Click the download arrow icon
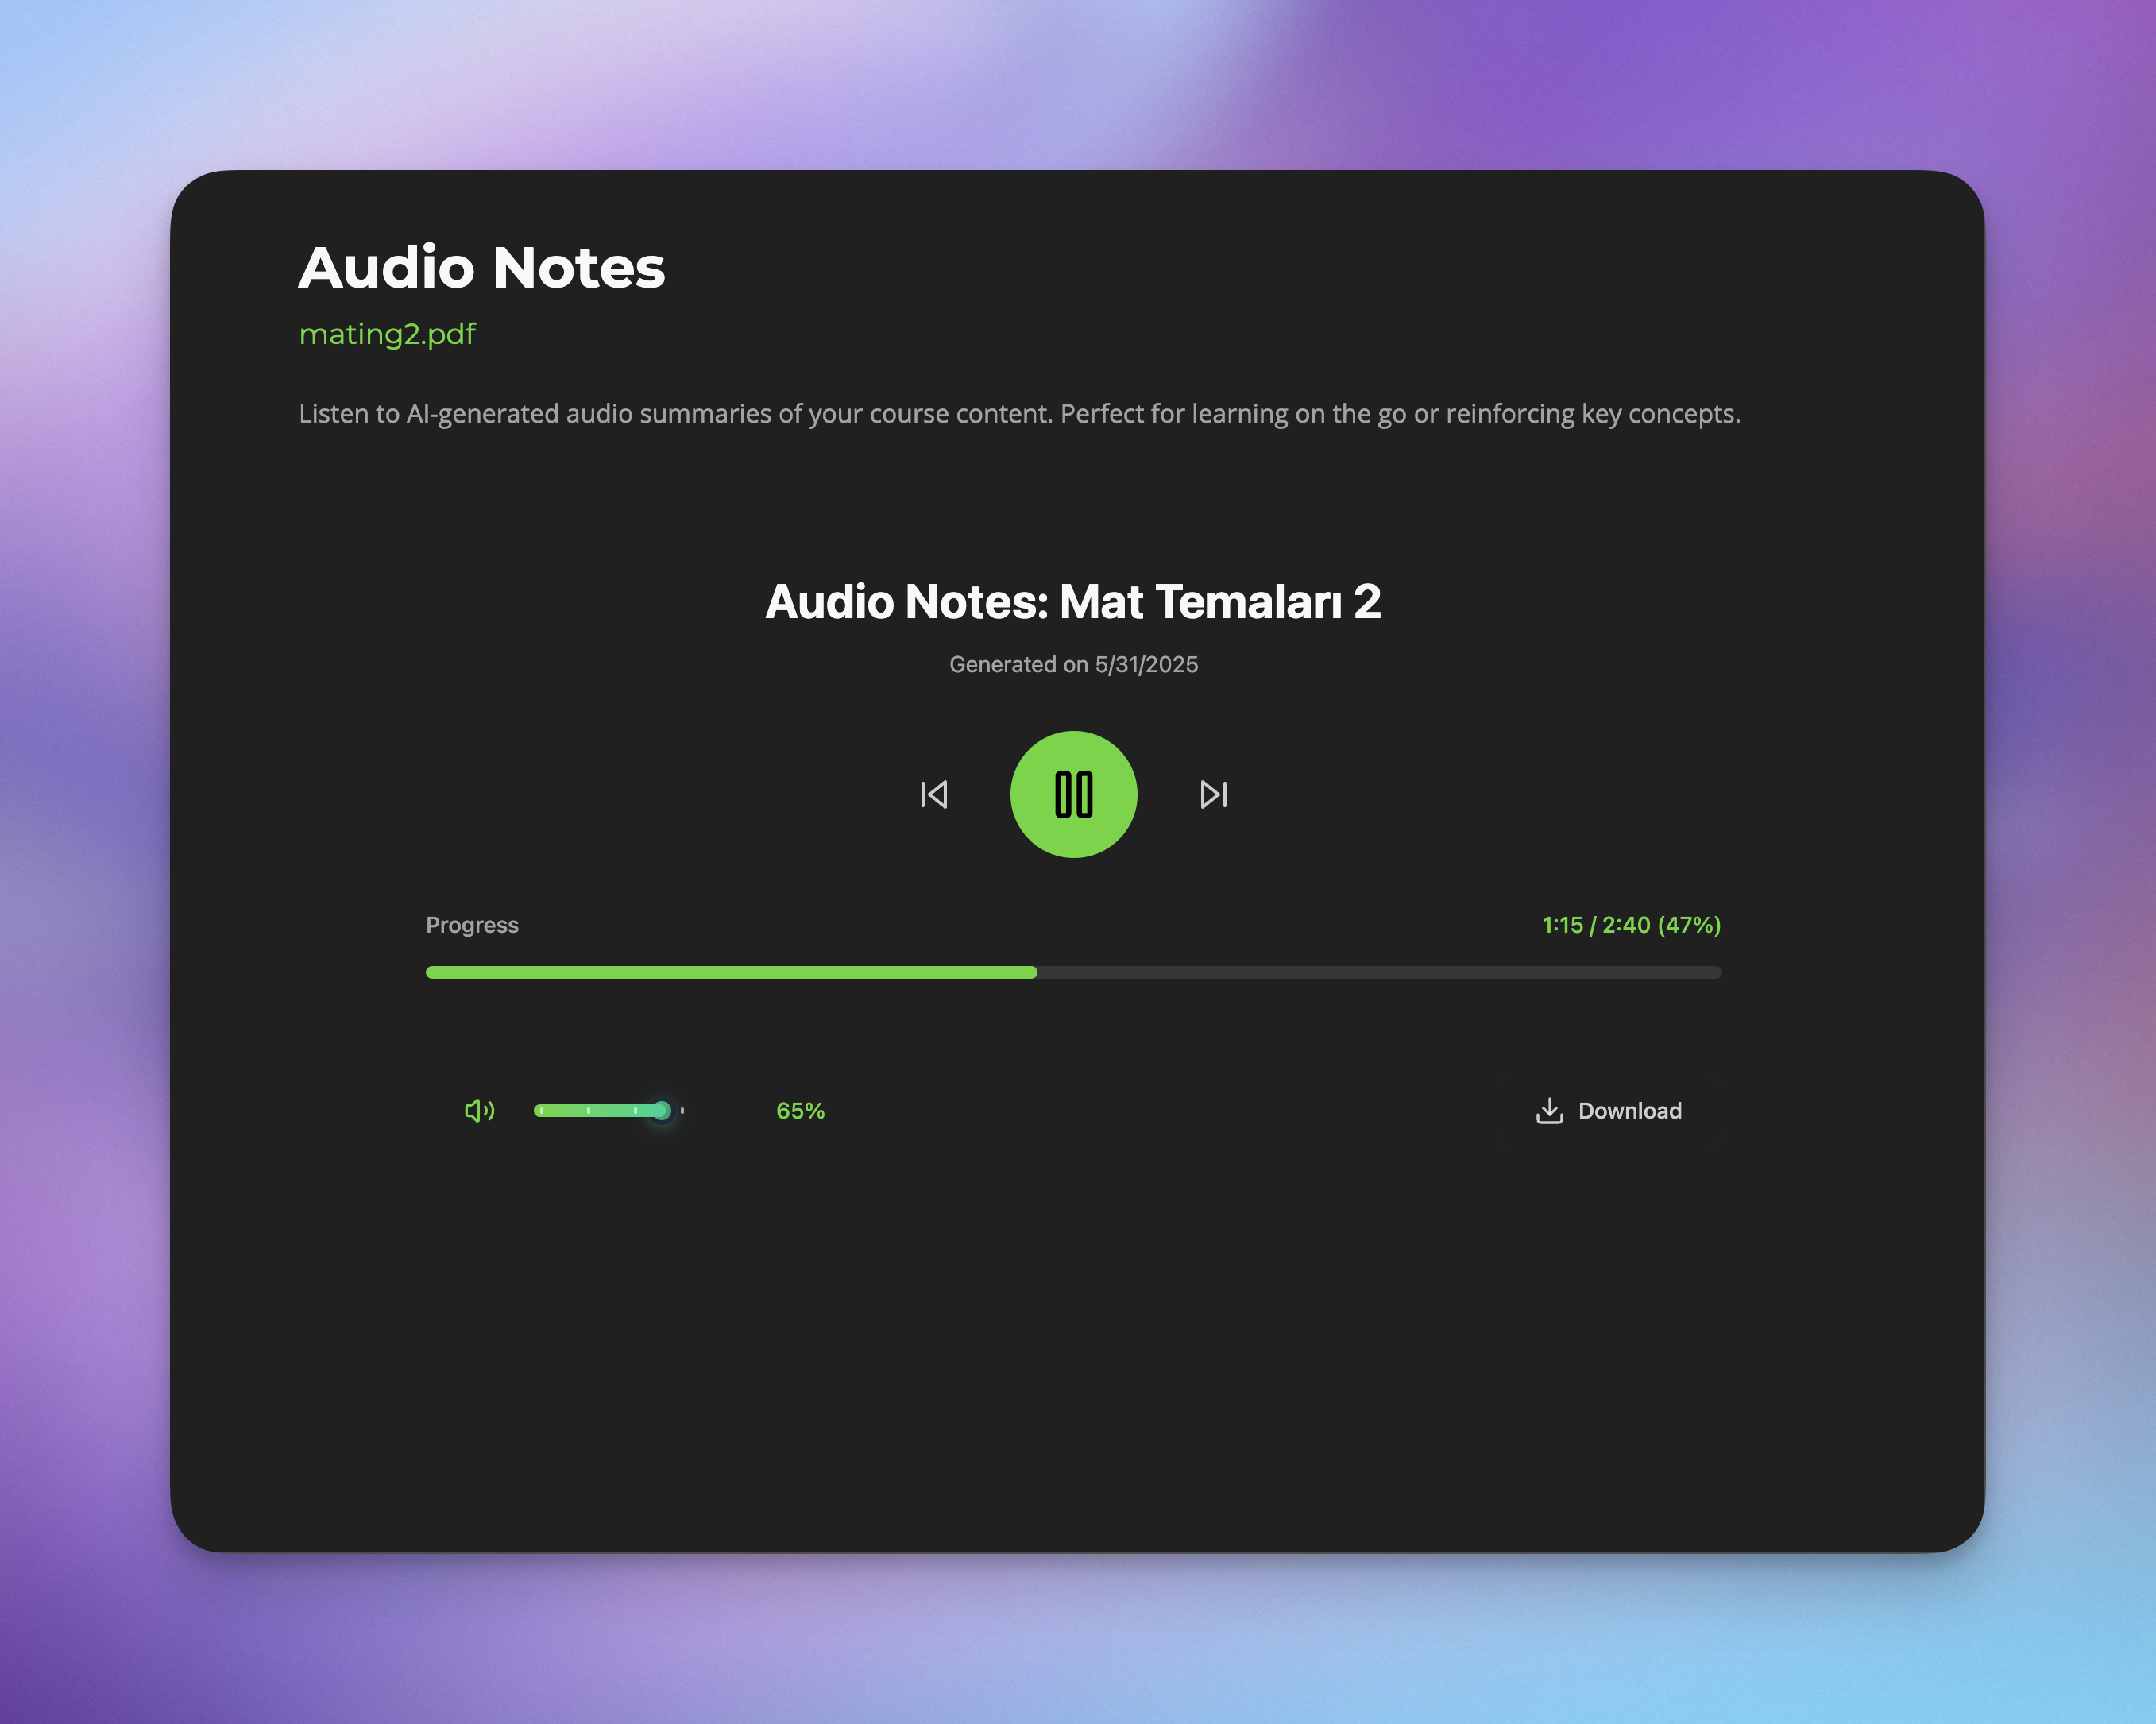2156x1724 pixels. pos(1549,1110)
